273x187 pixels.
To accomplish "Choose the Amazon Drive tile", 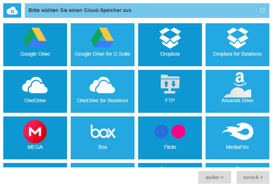I will pyautogui.click(x=237, y=91).
